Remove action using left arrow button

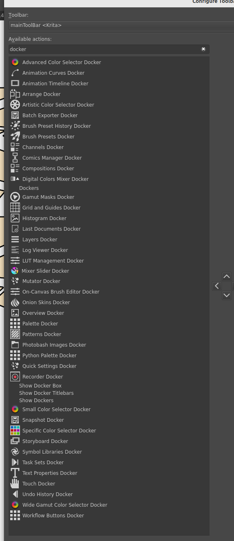217,286
